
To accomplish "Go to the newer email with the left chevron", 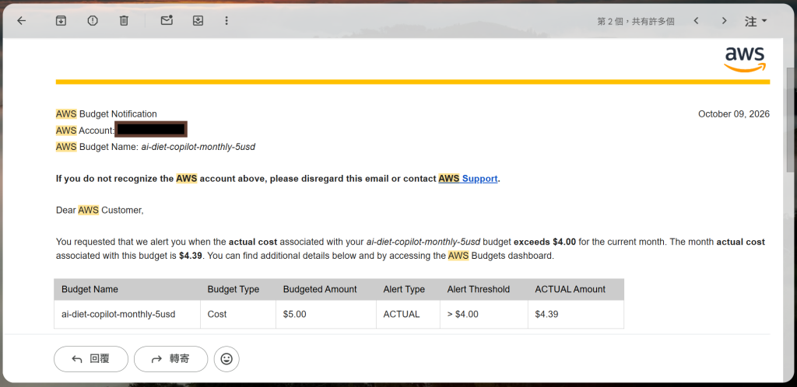I will tap(697, 21).
